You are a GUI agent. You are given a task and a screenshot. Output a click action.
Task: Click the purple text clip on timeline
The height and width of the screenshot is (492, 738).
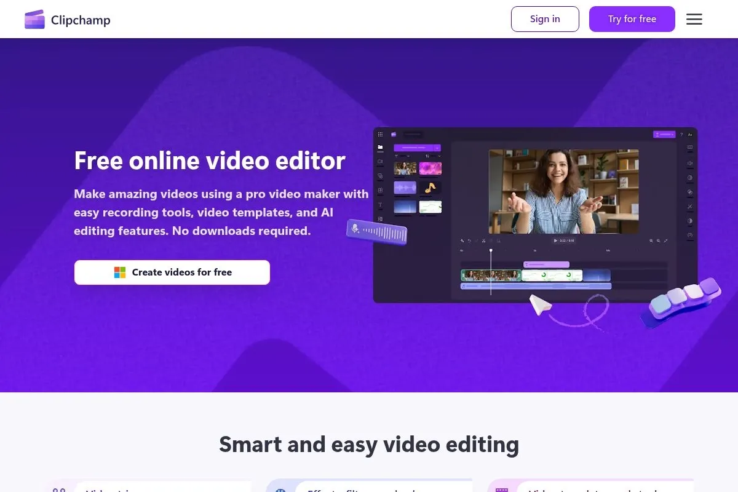pos(546,264)
